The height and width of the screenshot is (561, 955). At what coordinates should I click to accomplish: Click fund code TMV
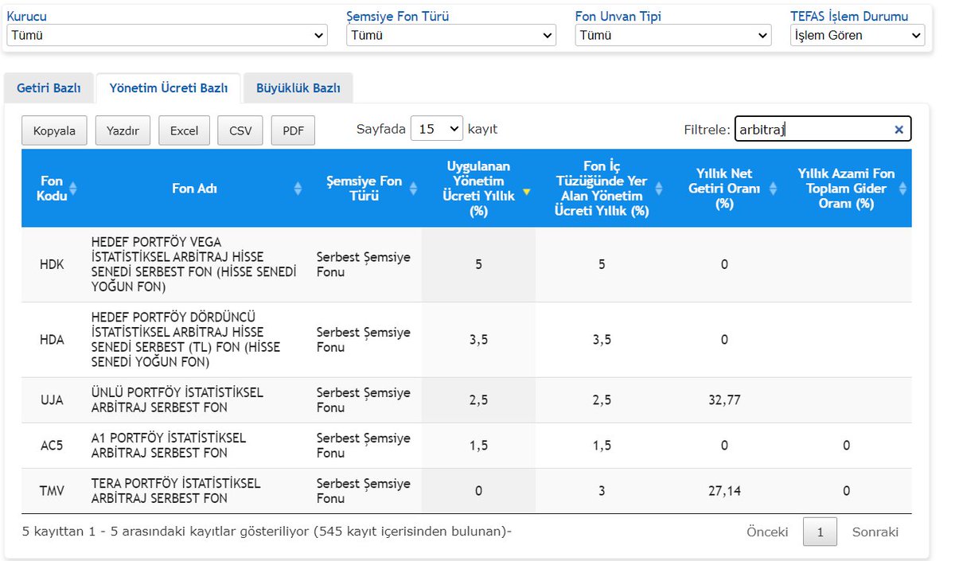click(52, 491)
